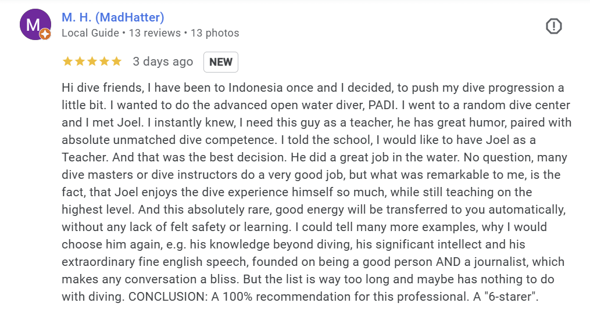Click the NEW badge next to the date
This screenshot has width=590, height=310.
pyautogui.click(x=221, y=62)
